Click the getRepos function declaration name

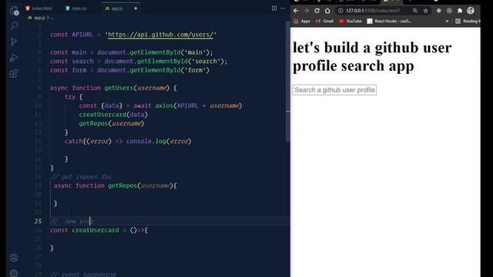[122, 185]
